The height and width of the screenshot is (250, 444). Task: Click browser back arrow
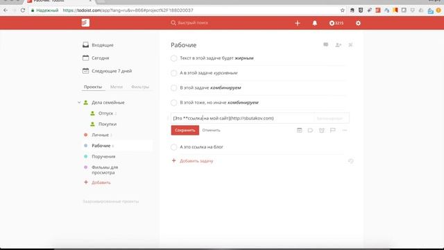(6, 10)
